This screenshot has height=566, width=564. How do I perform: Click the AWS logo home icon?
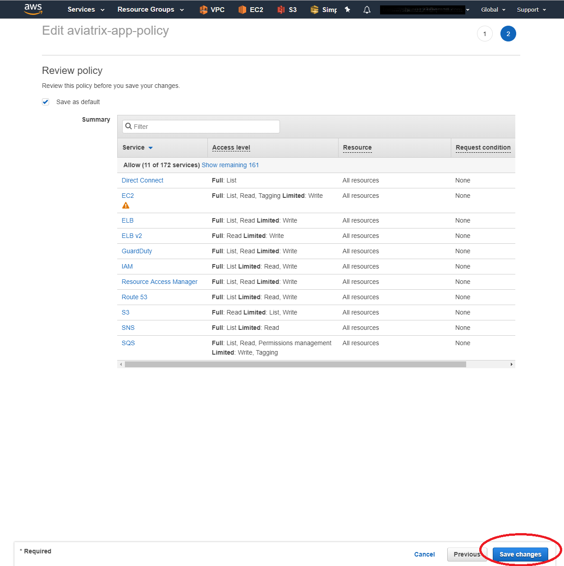tap(33, 9)
